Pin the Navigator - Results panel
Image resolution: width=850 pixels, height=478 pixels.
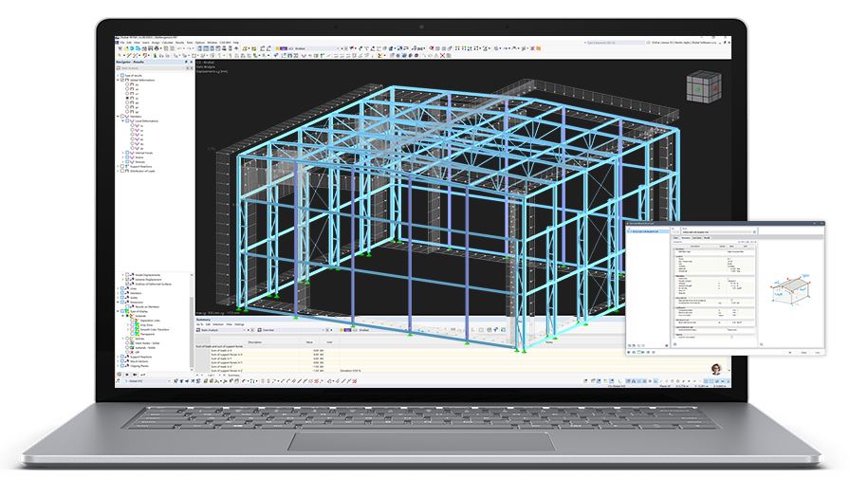186,62
